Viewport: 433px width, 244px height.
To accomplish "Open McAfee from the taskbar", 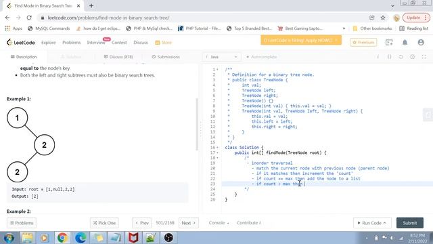I will coord(133,238).
